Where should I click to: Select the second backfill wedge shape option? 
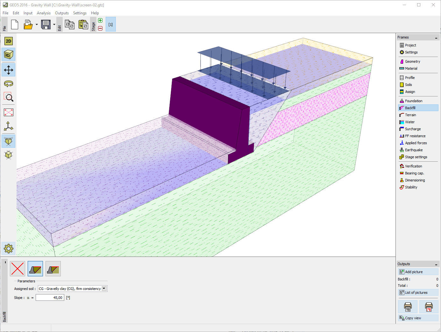point(53,268)
